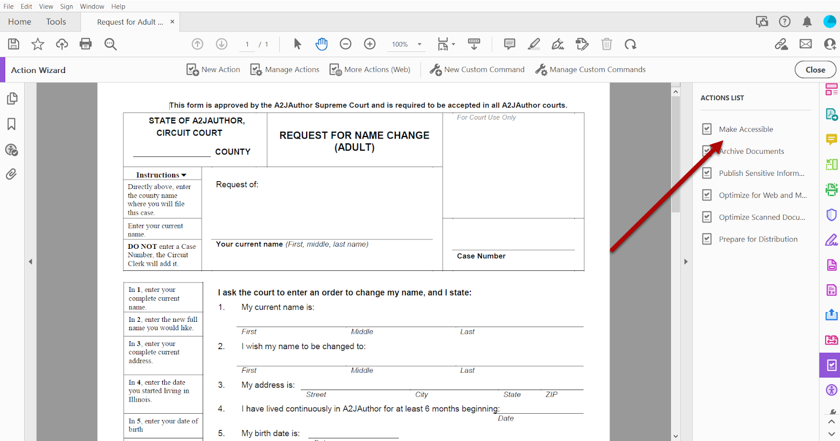Switch to the Tools tab
Image resolution: width=840 pixels, height=441 pixels.
tap(56, 22)
